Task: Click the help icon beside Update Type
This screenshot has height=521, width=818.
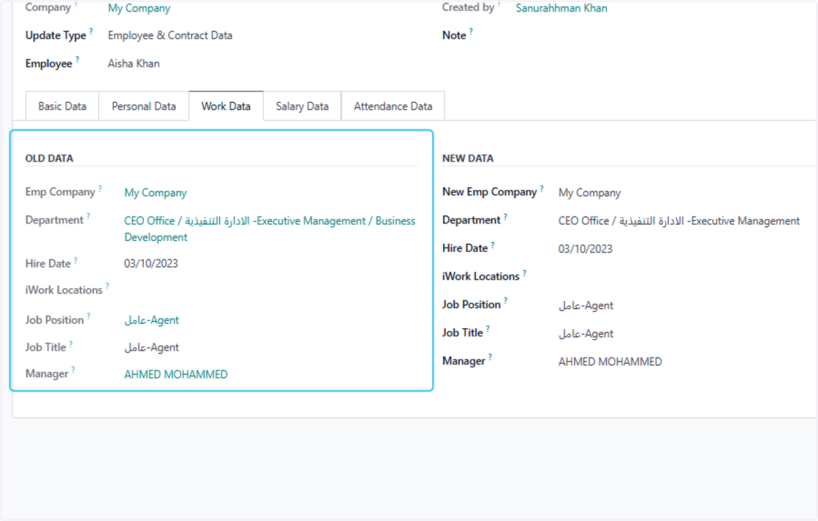Action: point(91,31)
